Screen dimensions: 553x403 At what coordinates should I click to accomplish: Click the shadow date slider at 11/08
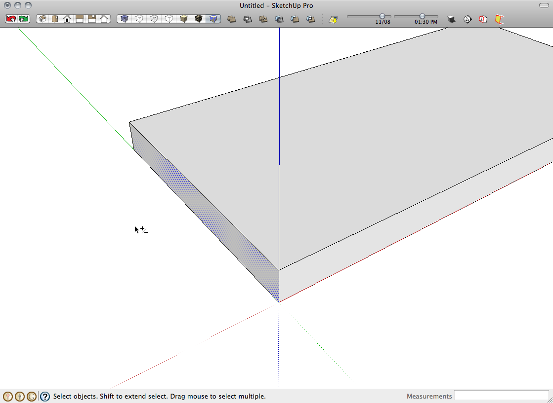[382, 16]
